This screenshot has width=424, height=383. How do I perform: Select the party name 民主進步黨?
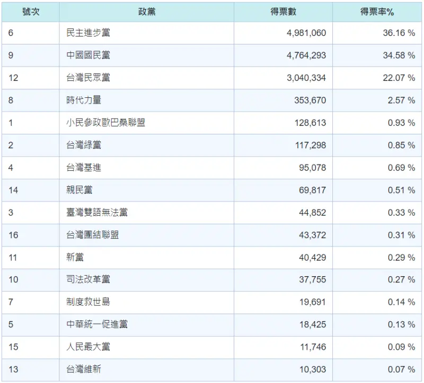tap(88, 33)
